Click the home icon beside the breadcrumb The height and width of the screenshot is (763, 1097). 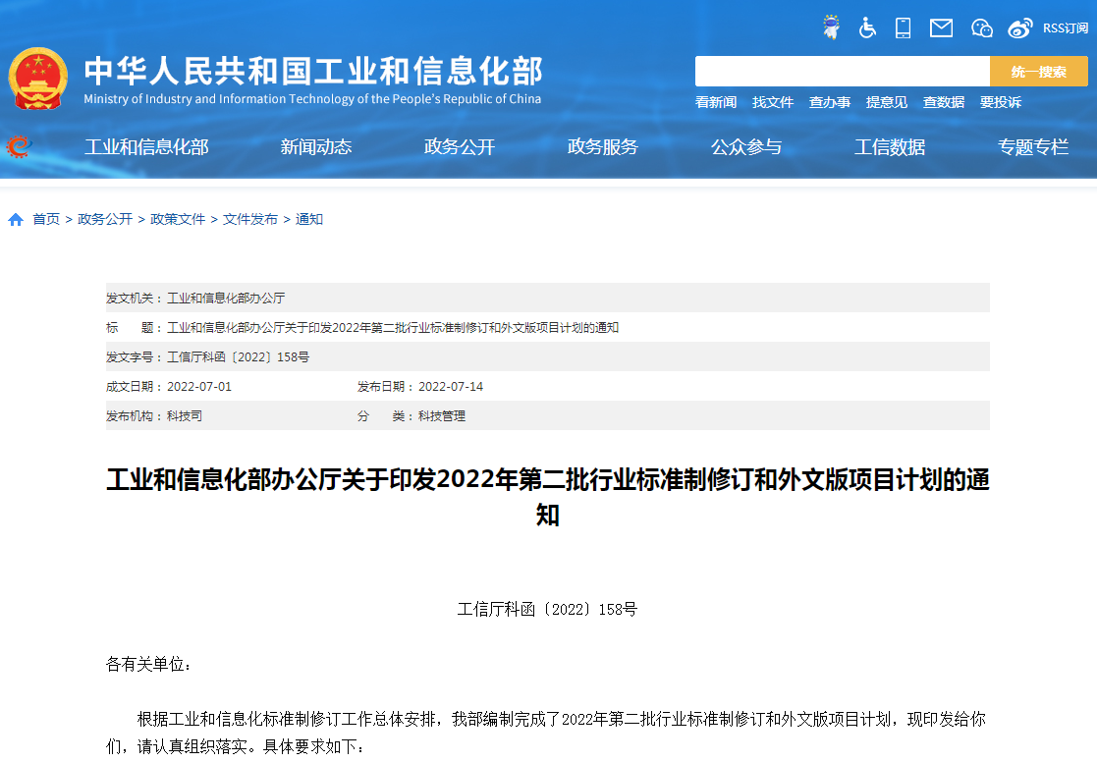(x=14, y=219)
